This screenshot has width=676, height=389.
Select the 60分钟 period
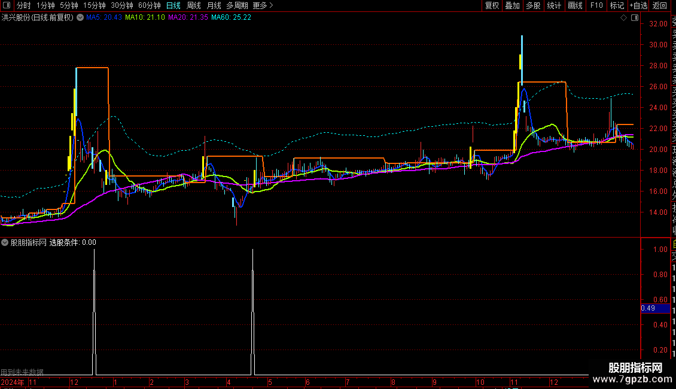[150, 5]
